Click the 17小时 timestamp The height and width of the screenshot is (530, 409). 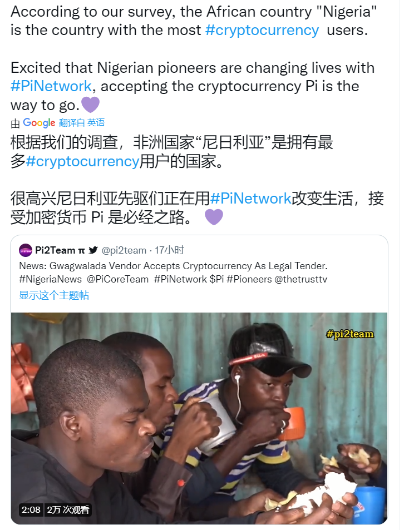[169, 250]
